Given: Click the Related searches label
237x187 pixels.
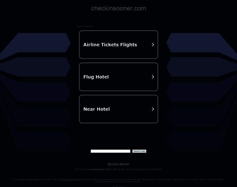Looking at the screenshot, I should pos(85,26).
